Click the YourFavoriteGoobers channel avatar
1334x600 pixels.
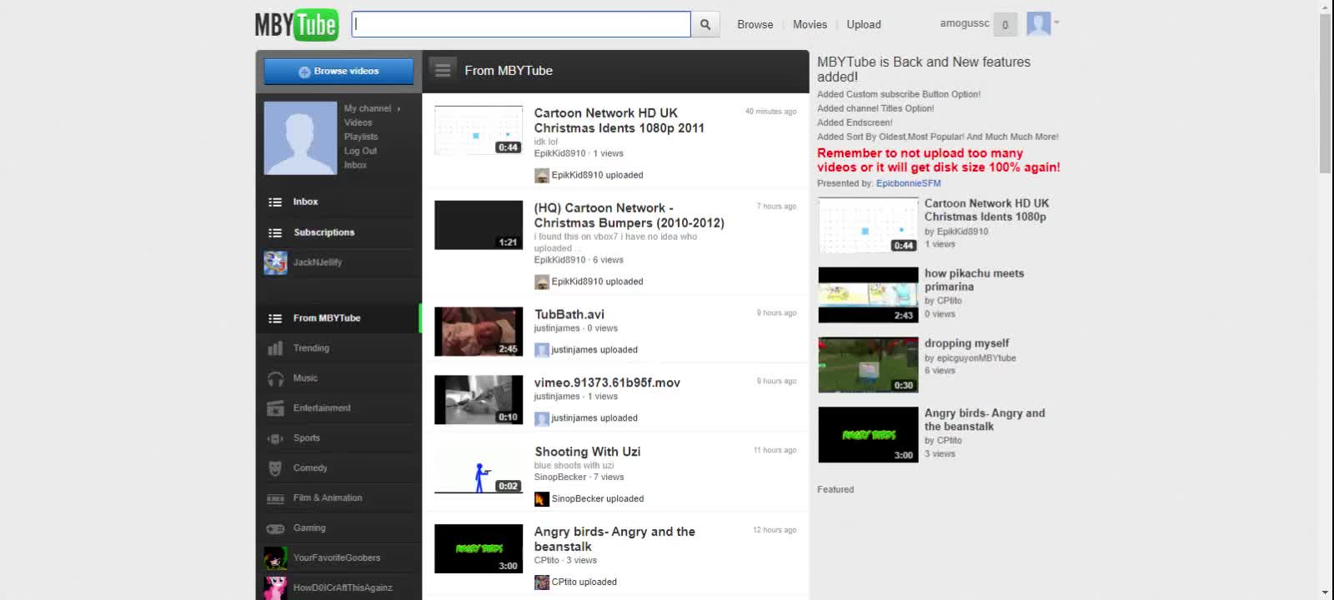pos(275,558)
